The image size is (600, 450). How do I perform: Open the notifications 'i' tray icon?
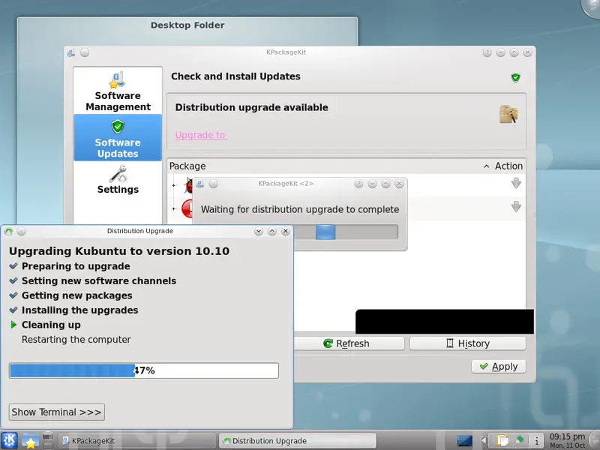(536, 441)
